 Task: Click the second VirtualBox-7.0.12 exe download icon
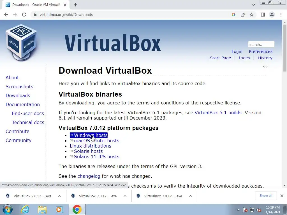click(x=73, y=196)
